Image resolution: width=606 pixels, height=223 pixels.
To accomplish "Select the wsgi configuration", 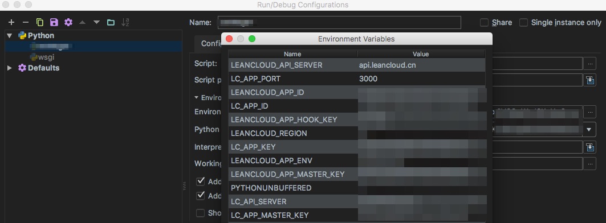I will (46, 57).
